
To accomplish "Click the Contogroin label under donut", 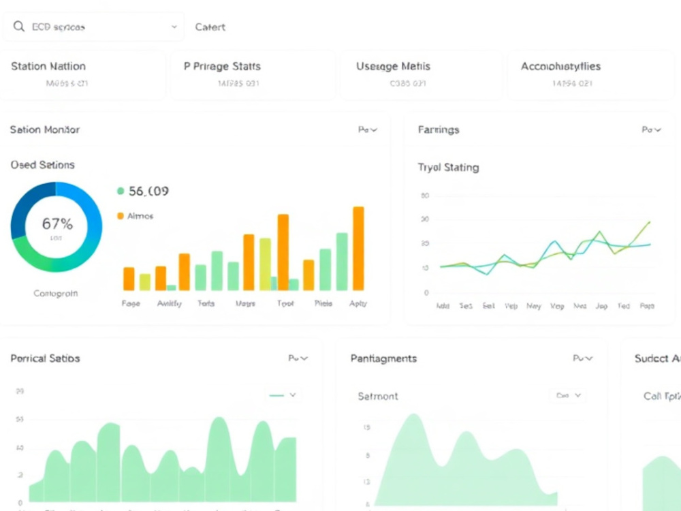I will pos(56,293).
